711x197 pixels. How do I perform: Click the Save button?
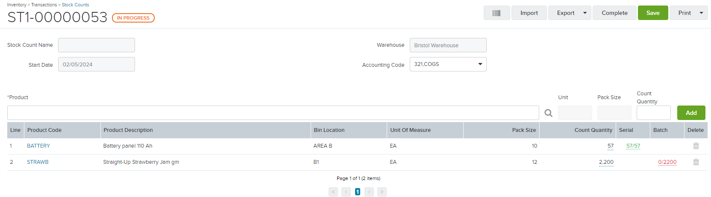pos(653,13)
